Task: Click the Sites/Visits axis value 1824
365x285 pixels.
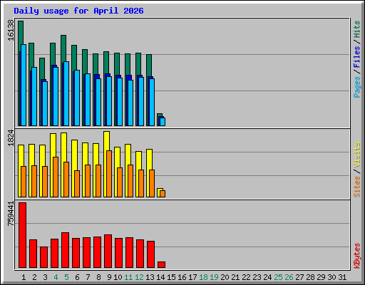Action: coord(11,138)
